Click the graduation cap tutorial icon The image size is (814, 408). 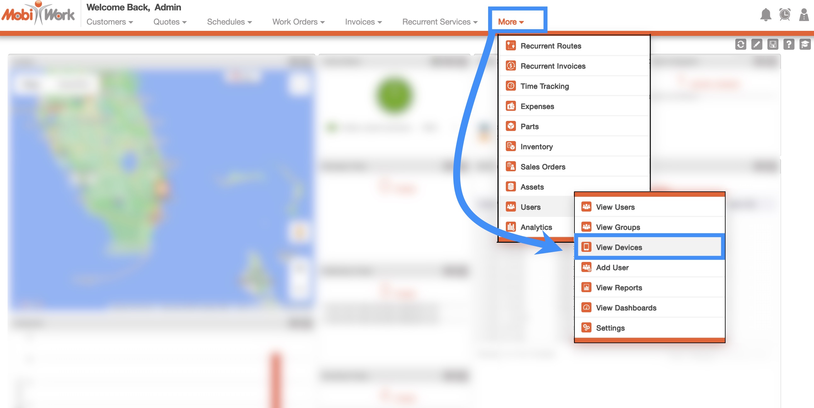pyautogui.click(x=805, y=45)
